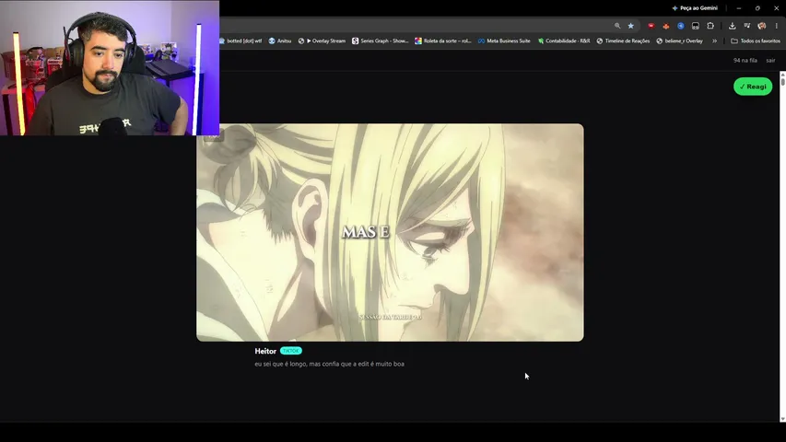The height and width of the screenshot is (442, 786).
Task: Minimize the browser window
Action: pyautogui.click(x=739, y=8)
